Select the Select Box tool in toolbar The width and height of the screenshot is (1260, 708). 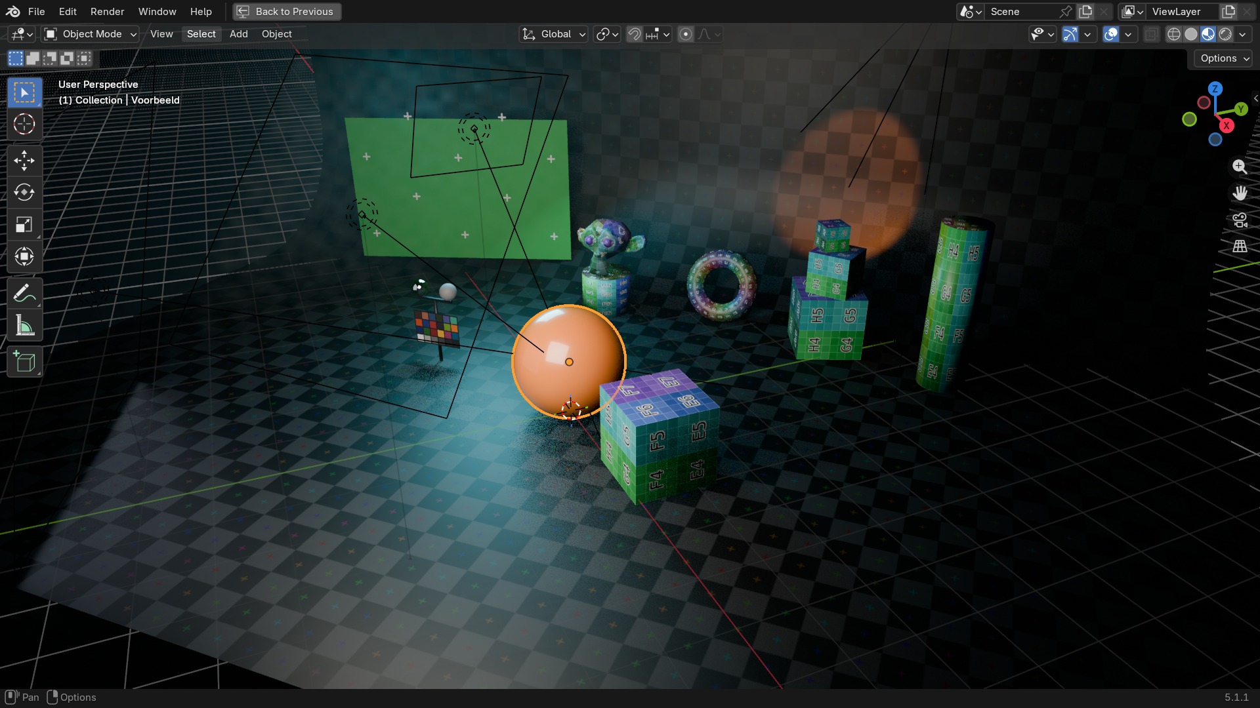tap(24, 92)
